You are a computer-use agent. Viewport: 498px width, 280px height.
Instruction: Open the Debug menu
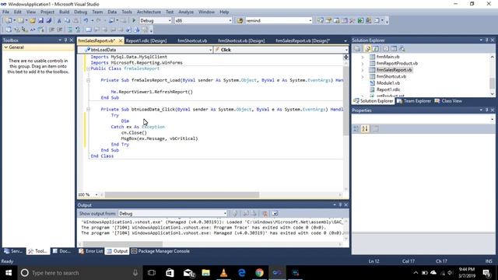click(x=80, y=12)
